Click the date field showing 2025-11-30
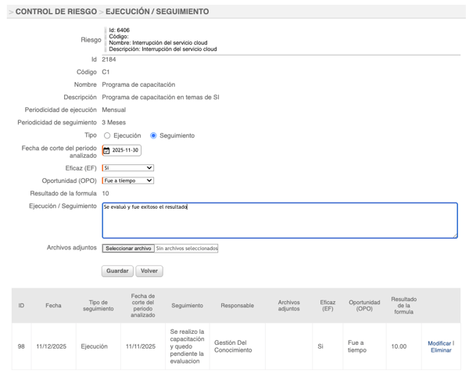The image size is (469, 380). pos(122,150)
